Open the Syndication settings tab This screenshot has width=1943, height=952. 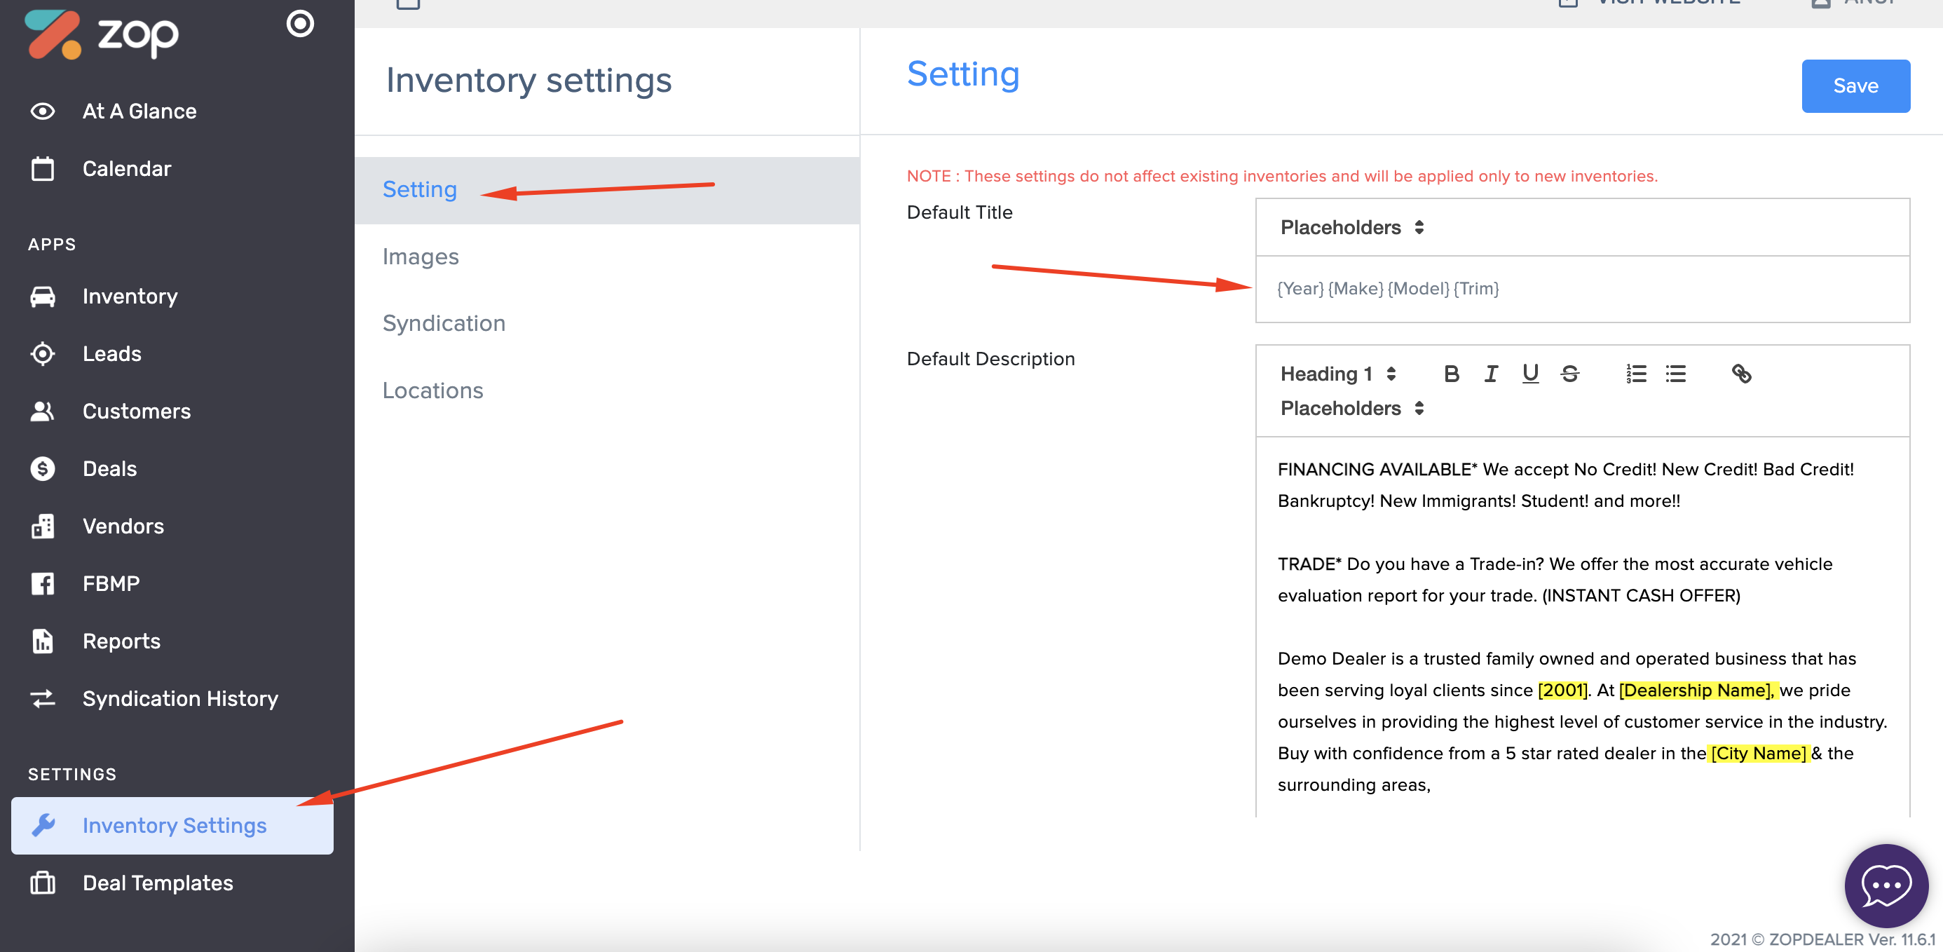pos(444,323)
